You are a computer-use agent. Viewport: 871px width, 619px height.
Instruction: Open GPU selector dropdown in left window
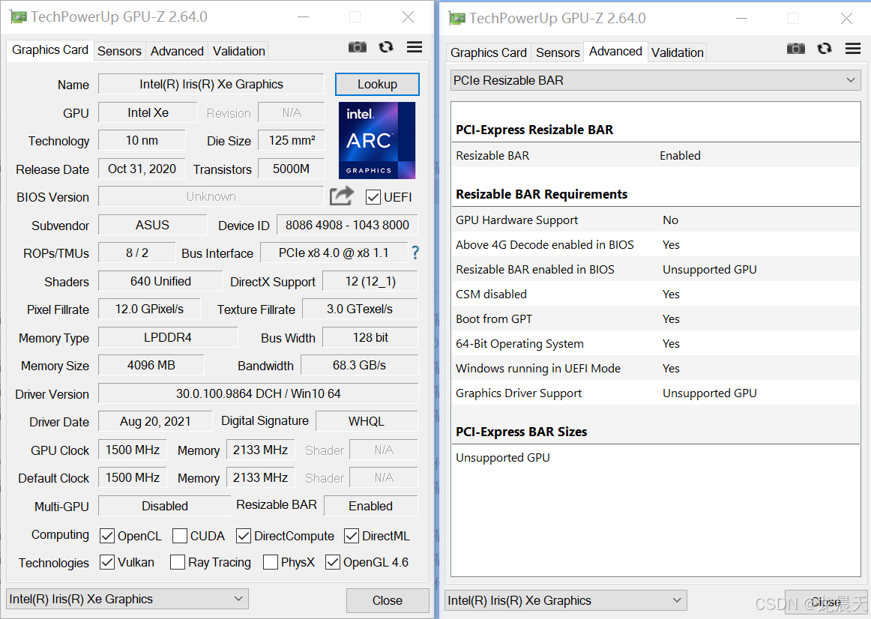[127, 599]
